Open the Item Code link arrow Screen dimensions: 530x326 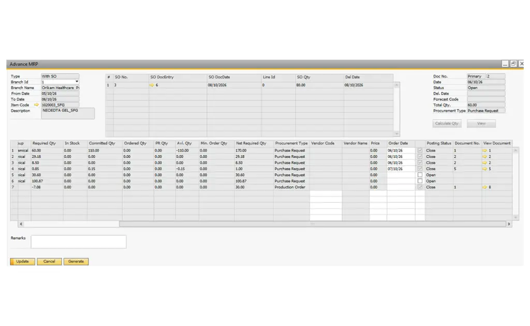[37, 105]
